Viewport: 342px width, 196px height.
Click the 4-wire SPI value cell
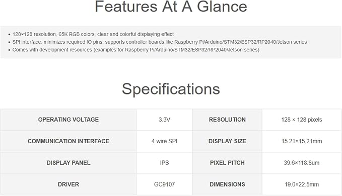click(x=165, y=141)
